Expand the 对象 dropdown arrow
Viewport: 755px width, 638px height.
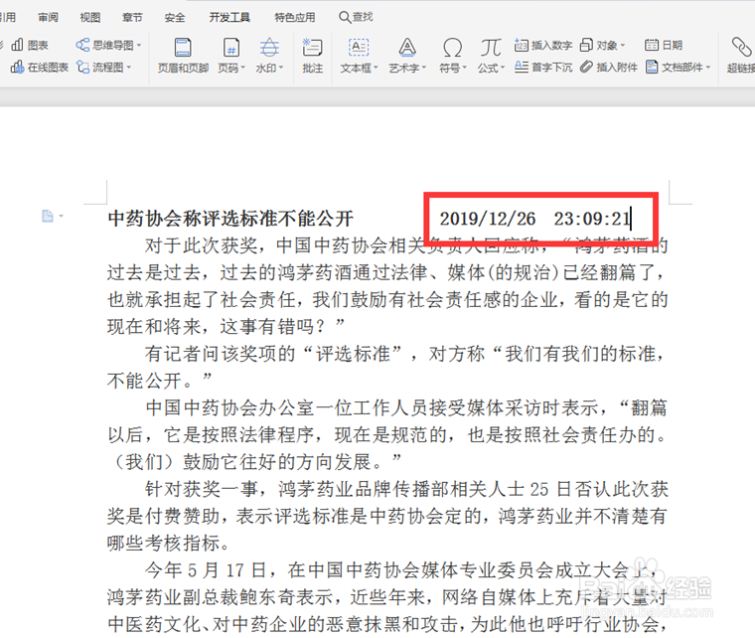623,46
